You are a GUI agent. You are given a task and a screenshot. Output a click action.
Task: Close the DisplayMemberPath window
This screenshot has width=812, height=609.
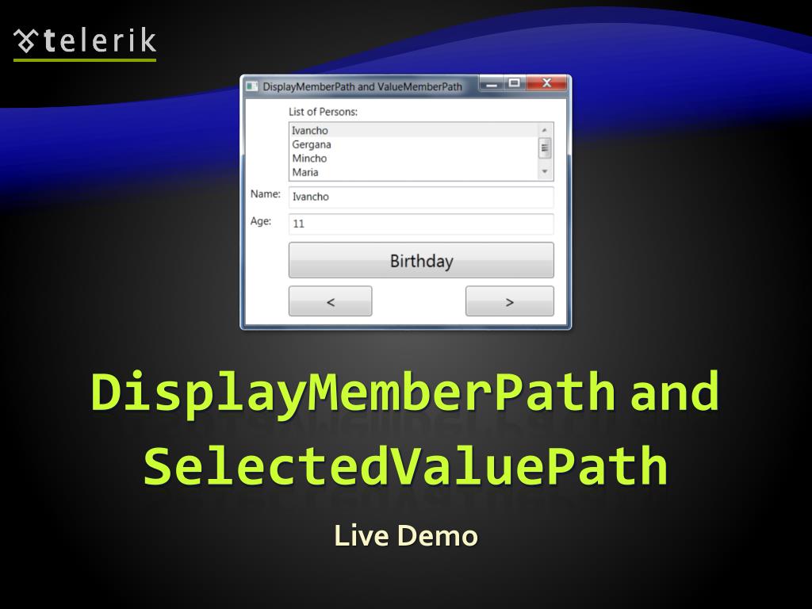(x=546, y=83)
